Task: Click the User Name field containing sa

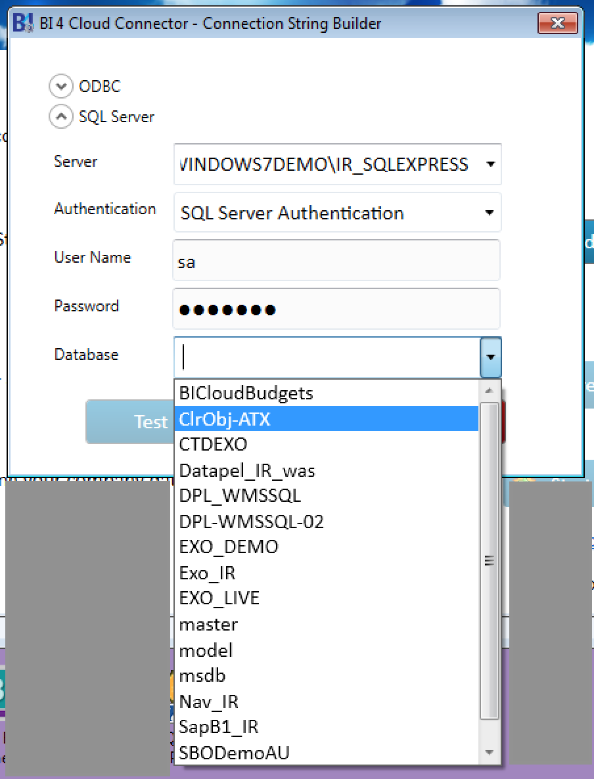Action: pyautogui.click(x=336, y=260)
